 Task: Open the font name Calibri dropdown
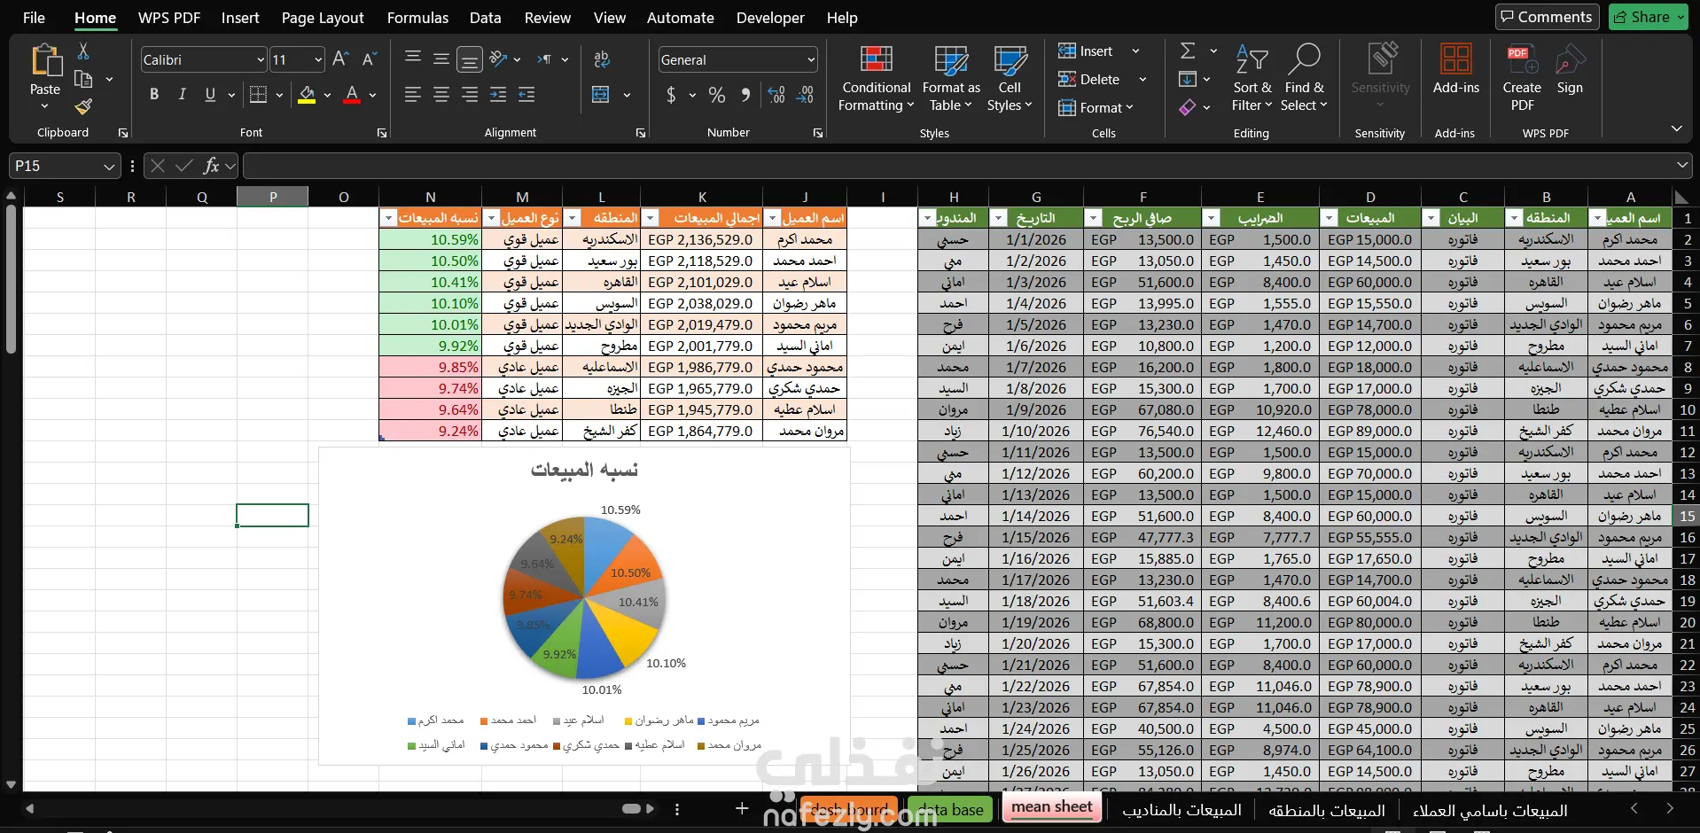(x=261, y=59)
